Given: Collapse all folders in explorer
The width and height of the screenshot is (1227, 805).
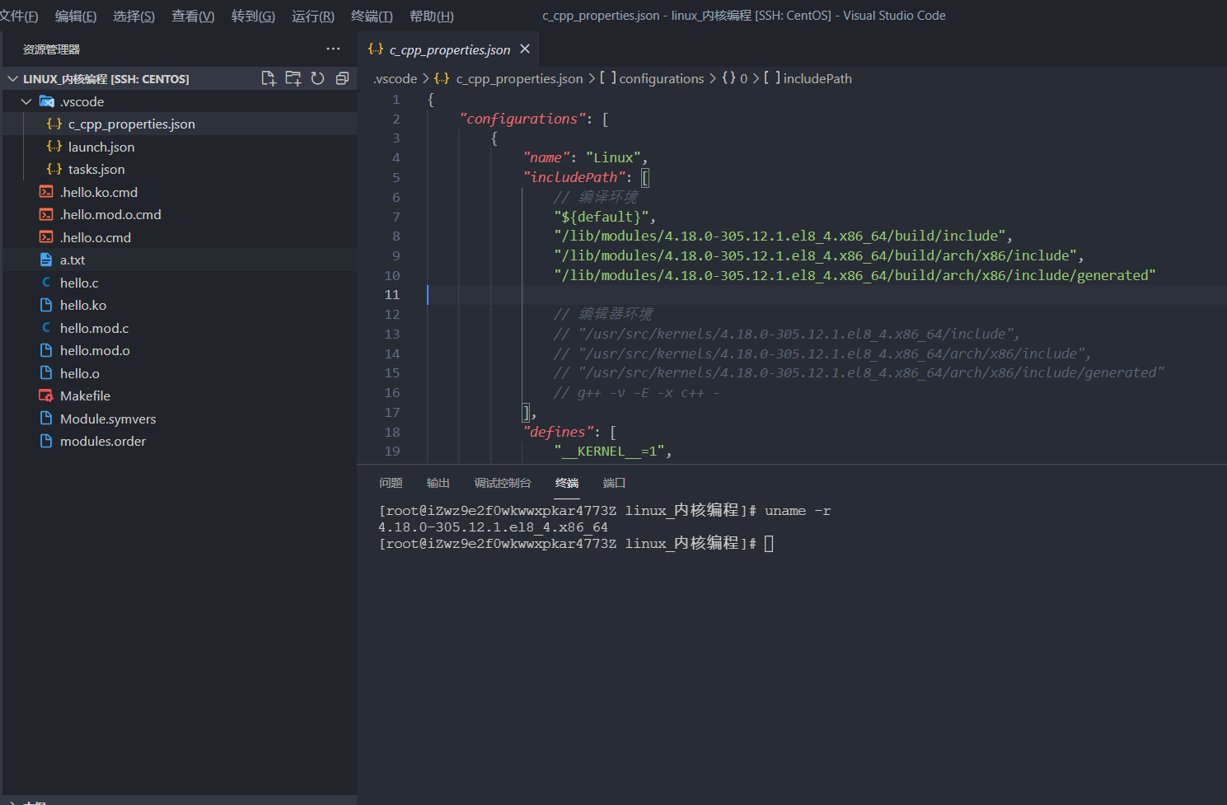Looking at the screenshot, I should [x=342, y=78].
